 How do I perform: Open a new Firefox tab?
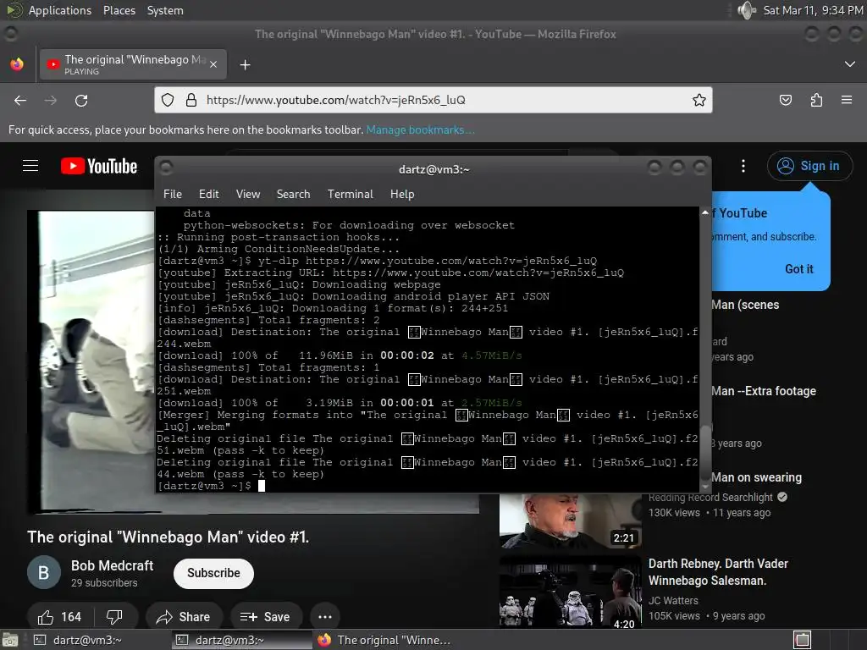pos(245,65)
